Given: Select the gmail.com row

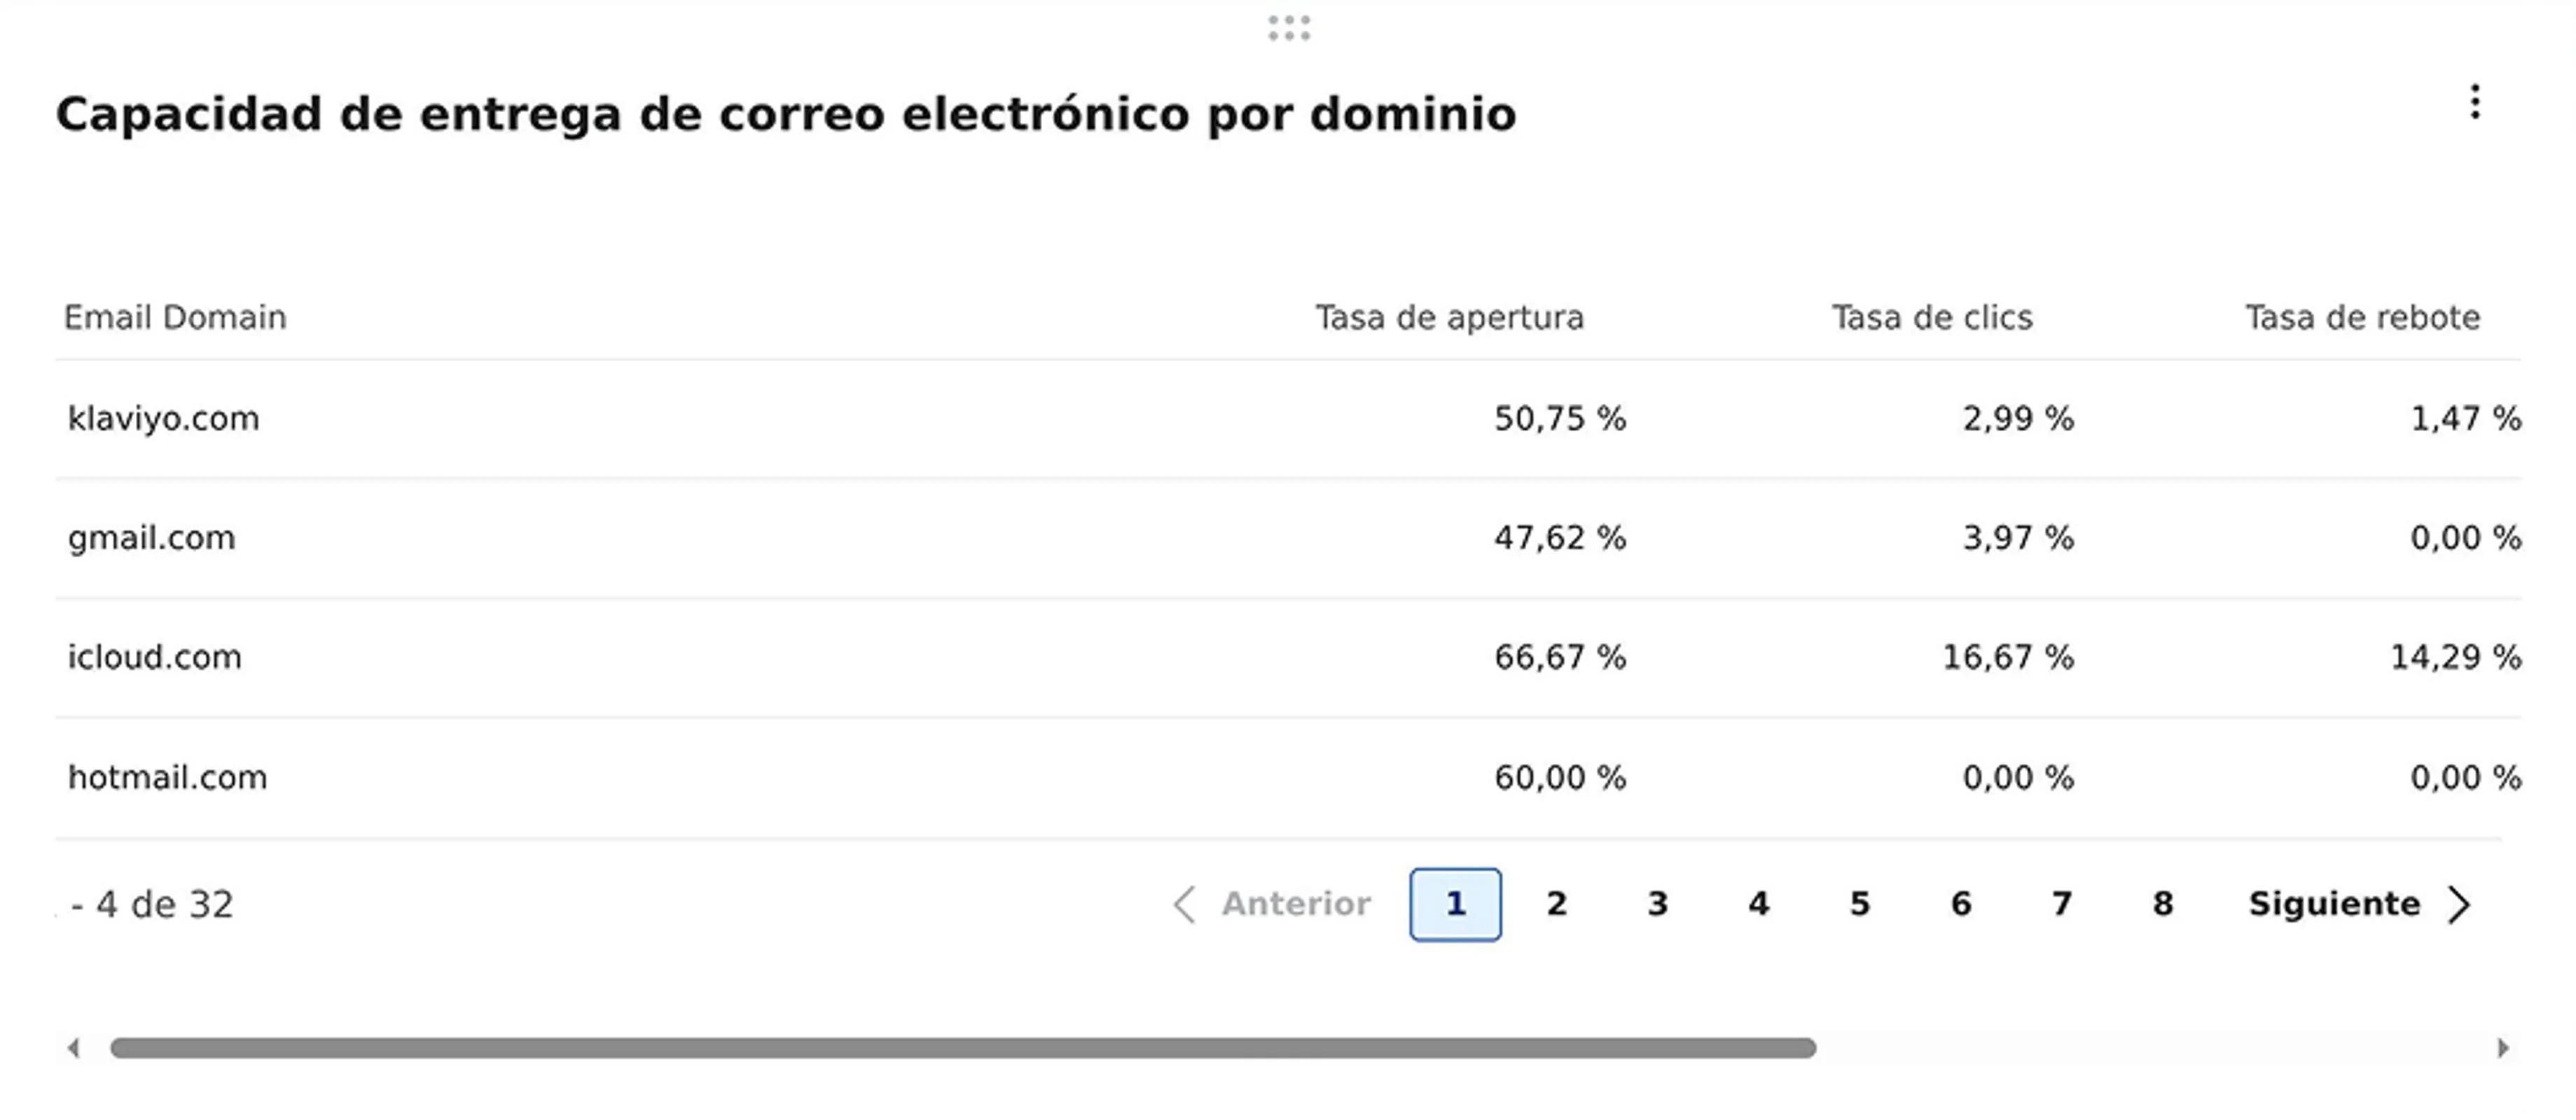Looking at the screenshot, I should tap(152, 538).
